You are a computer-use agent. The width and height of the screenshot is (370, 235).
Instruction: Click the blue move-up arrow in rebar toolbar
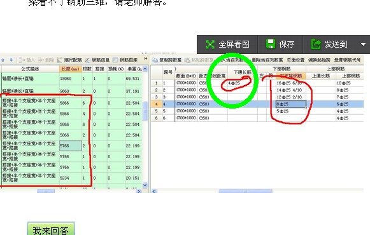coord(3,60)
